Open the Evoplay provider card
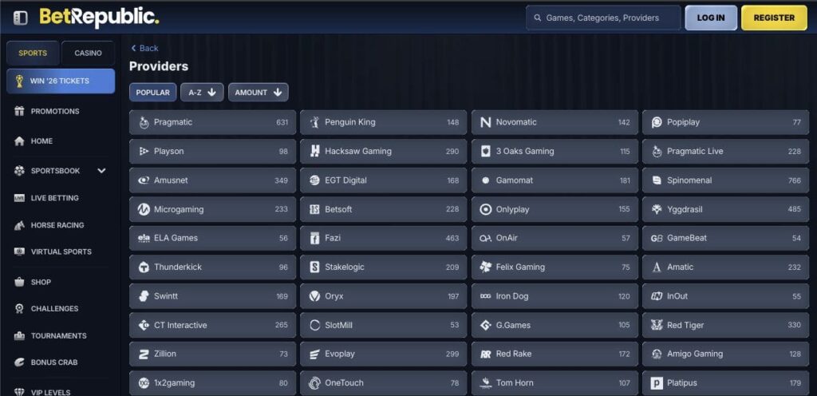 384,354
